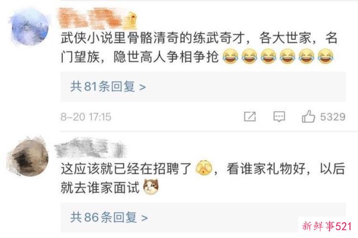The image size is (358, 238).
Task: Tap the first laughing-crying emoji
Action: coord(230,56)
